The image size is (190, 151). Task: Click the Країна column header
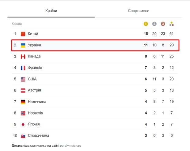point(17,24)
